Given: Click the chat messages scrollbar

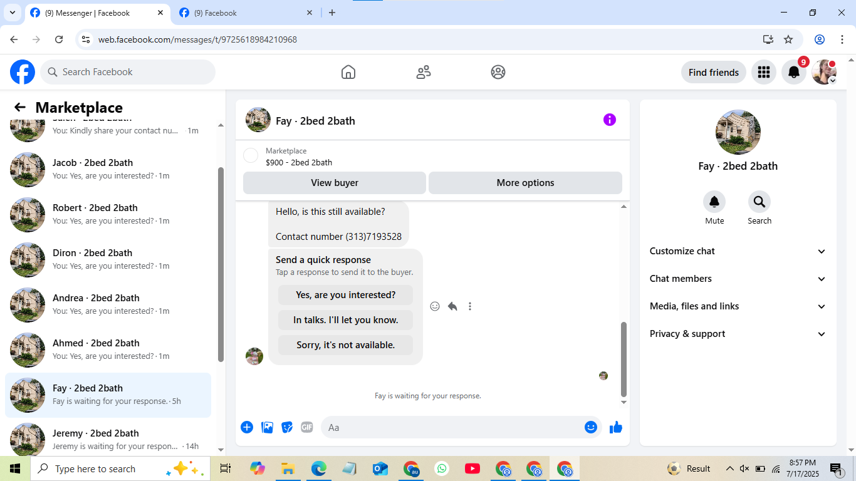Looking at the screenshot, I should click(x=624, y=359).
